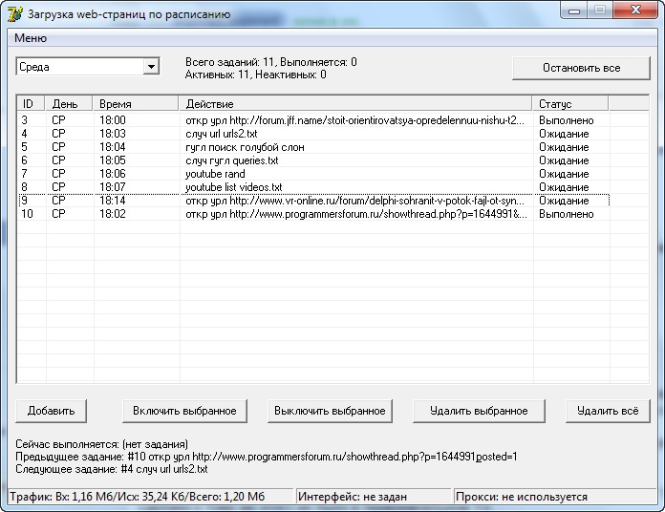Click Остановить все button
This screenshot has width=665, height=512.
(581, 68)
